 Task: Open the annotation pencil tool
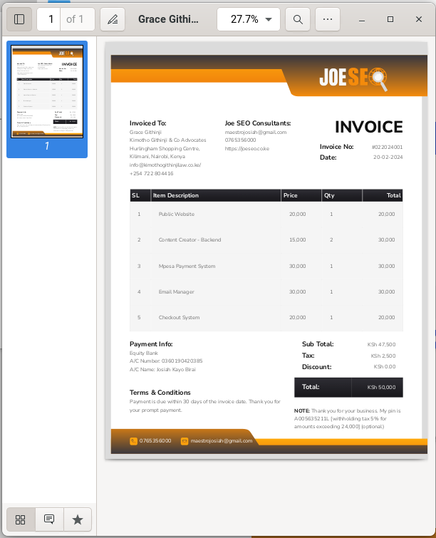click(x=113, y=19)
